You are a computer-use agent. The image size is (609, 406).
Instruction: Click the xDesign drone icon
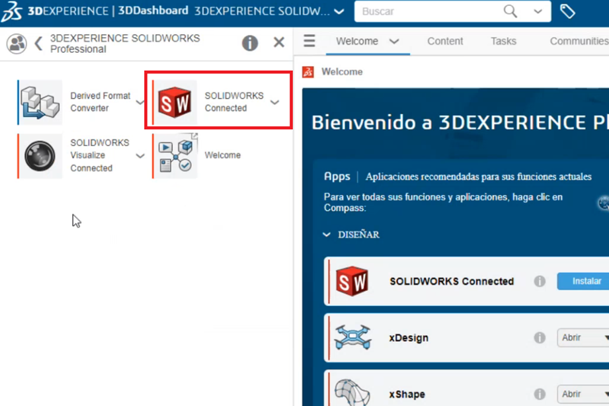(352, 337)
